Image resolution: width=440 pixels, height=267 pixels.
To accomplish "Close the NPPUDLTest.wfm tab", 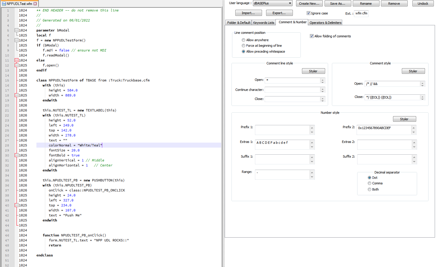I will [x=35, y=4].
